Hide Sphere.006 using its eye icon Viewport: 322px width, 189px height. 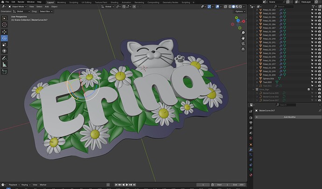[x=316, y=78]
